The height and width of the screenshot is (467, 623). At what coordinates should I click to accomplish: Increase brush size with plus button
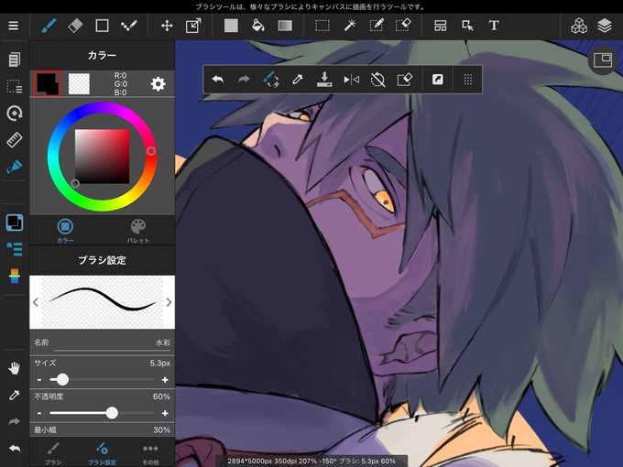point(165,380)
